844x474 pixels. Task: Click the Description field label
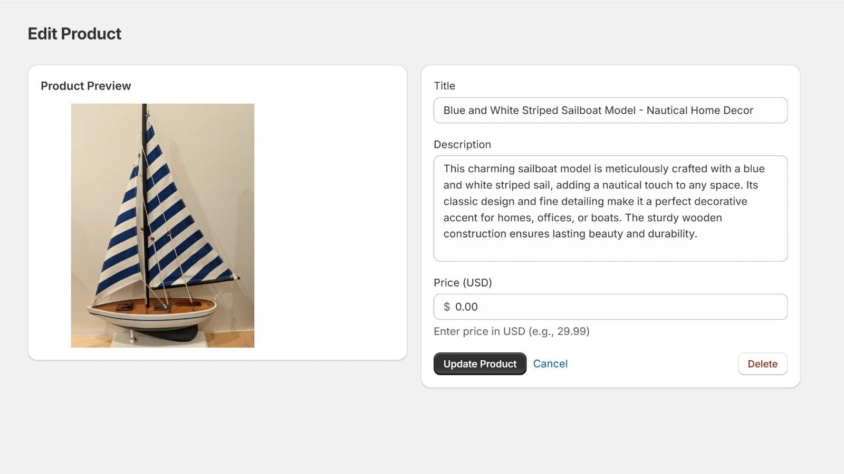pos(462,144)
